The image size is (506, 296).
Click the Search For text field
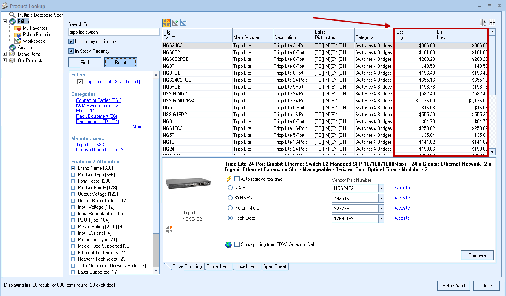coord(114,32)
